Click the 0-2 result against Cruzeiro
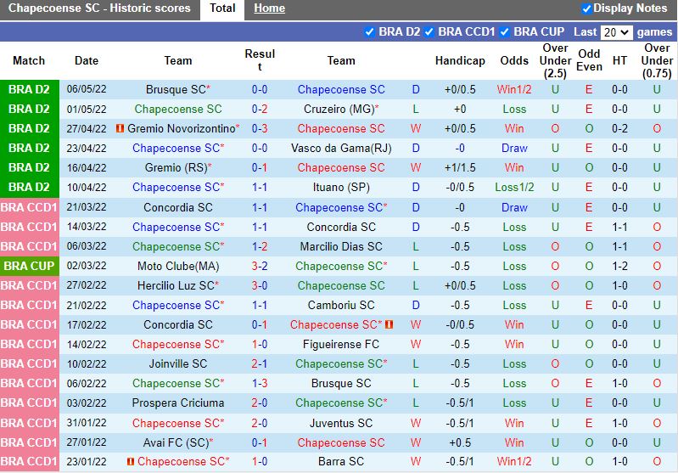Screen dimensions: 678x473 pos(260,109)
